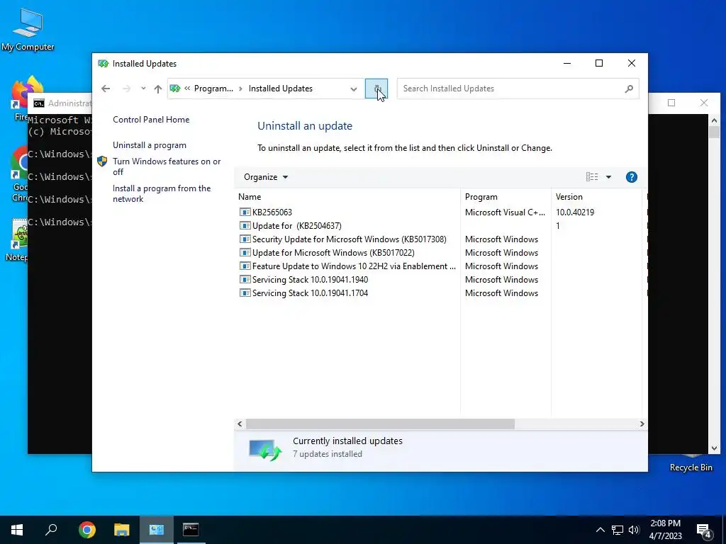Switch to Command Prompt taskbar button
The height and width of the screenshot is (544, 726).
pos(191,530)
